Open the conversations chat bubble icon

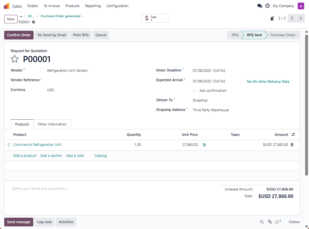coord(259,6)
